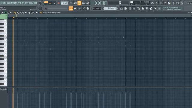Select the Zoom magnifier tool

pyautogui.click(x=34, y=13)
